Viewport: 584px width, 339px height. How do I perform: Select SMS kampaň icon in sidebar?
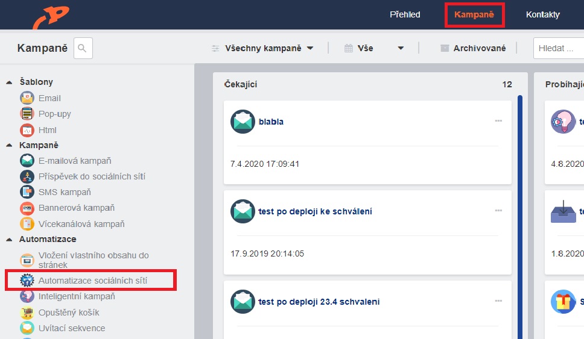point(27,192)
